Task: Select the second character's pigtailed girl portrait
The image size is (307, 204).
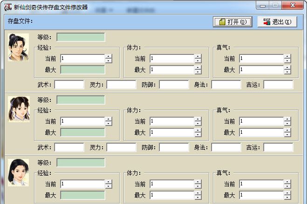Action: point(19,109)
